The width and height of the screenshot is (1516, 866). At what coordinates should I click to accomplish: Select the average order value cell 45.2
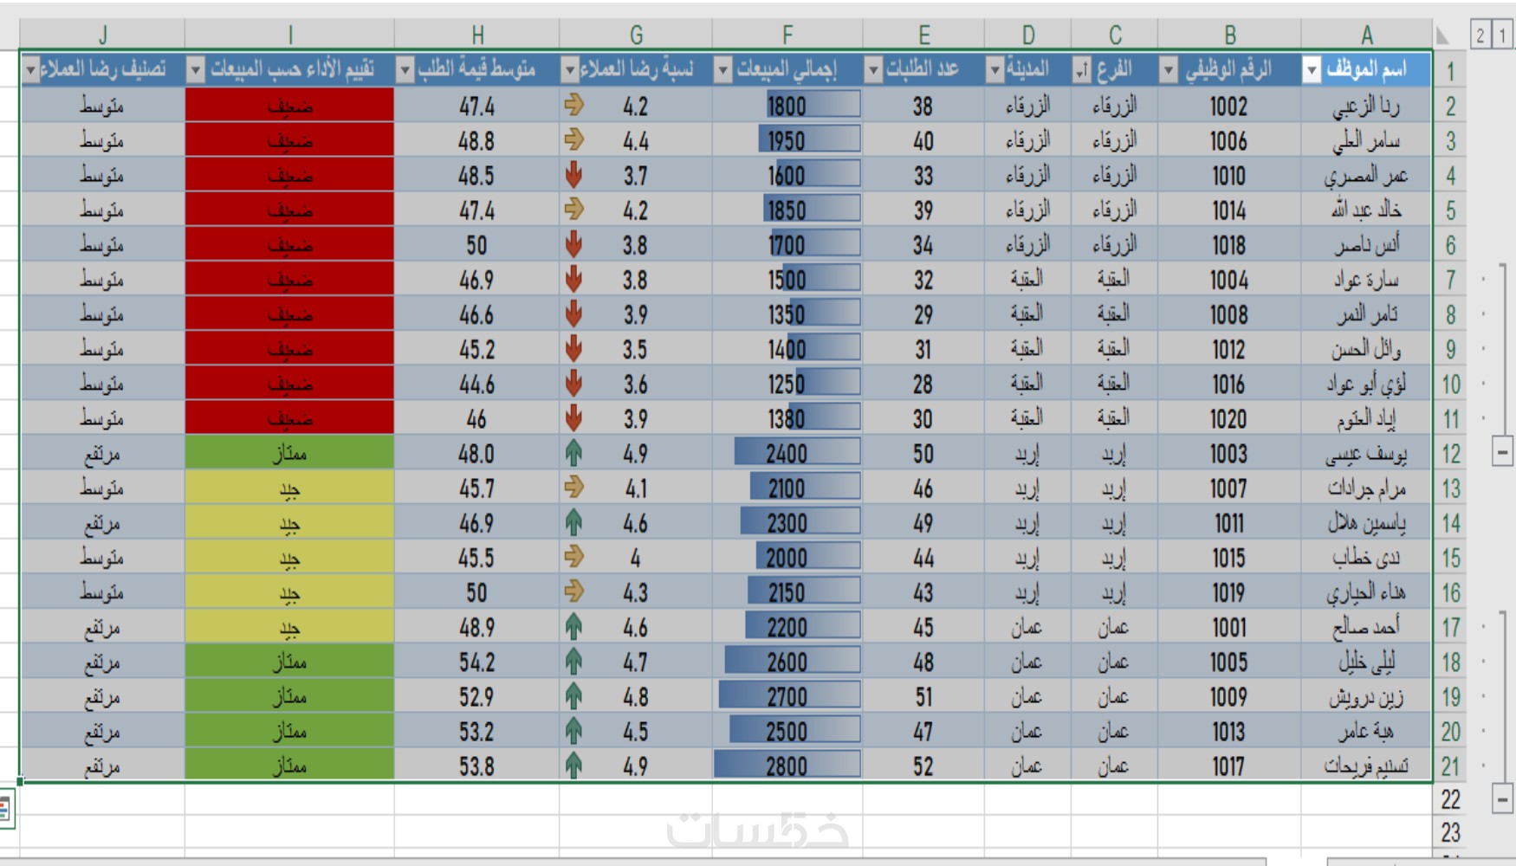coord(476,349)
